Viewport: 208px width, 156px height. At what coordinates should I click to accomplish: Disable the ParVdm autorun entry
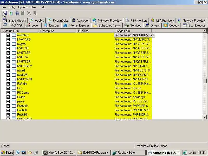tap(8, 84)
